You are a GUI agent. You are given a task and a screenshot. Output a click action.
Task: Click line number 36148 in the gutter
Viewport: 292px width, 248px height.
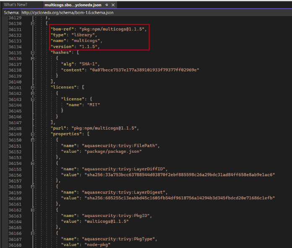[15, 128]
